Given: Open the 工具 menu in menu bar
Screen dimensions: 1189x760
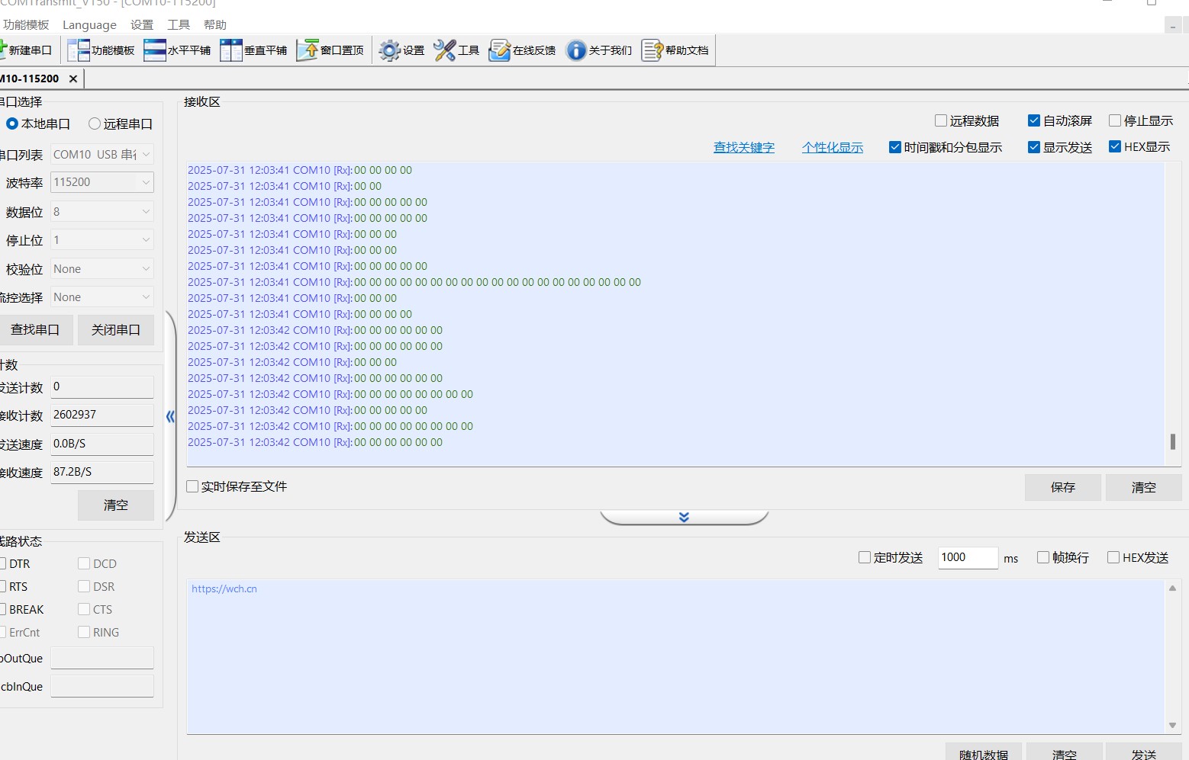Looking at the screenshot, I should [x=179, y=24].
